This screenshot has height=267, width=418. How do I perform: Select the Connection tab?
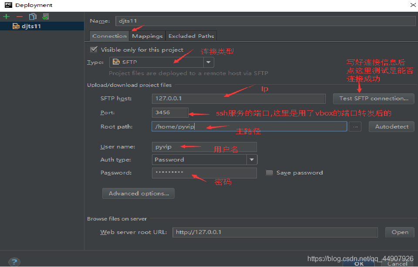109,36
